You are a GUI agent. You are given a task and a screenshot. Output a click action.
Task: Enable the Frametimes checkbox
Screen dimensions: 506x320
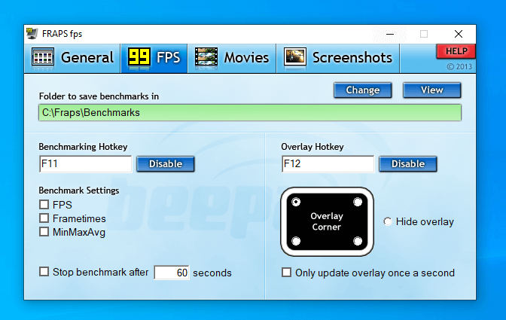[44, 218]
